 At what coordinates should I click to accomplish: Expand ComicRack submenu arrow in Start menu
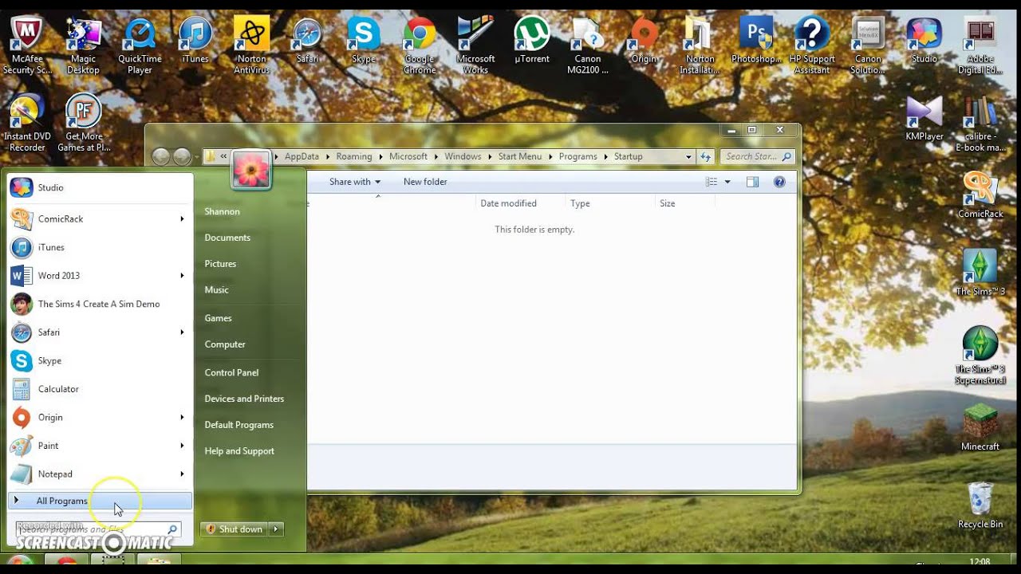182,218
